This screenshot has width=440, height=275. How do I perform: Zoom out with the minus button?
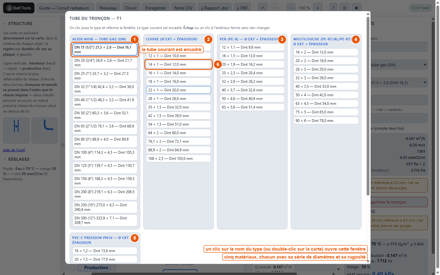[x=291, y=8]
